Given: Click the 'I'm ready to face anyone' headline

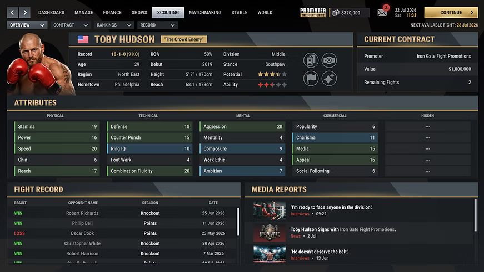Looking at the screenshot, I should (x=331, y=207).
